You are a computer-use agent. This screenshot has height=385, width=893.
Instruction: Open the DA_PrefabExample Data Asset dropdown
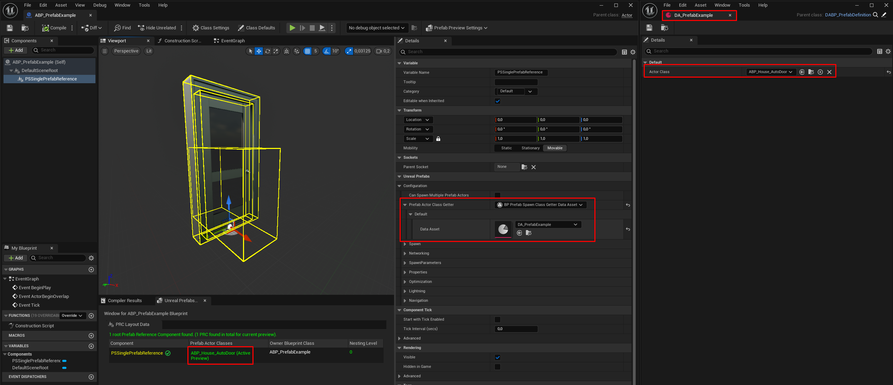548,225
